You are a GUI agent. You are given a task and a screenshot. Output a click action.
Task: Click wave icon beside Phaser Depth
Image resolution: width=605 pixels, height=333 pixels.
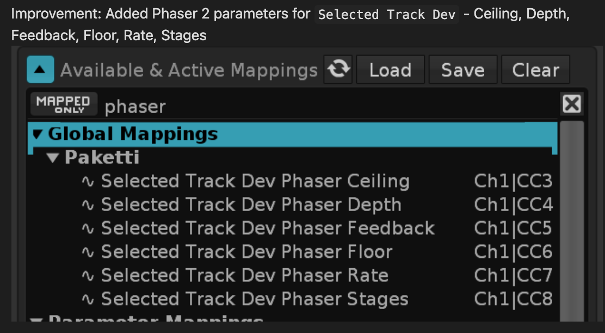88,205
